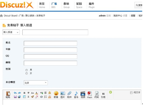This screenshot has width=143, height=105.
Task: Click the Redo arrow in editor toolbar
Action: [19, 93]
